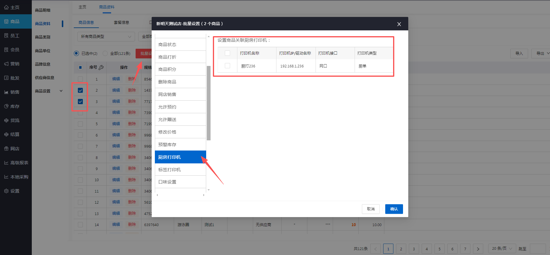Click the 营销 marketing megaphone icon

[6, 64]
